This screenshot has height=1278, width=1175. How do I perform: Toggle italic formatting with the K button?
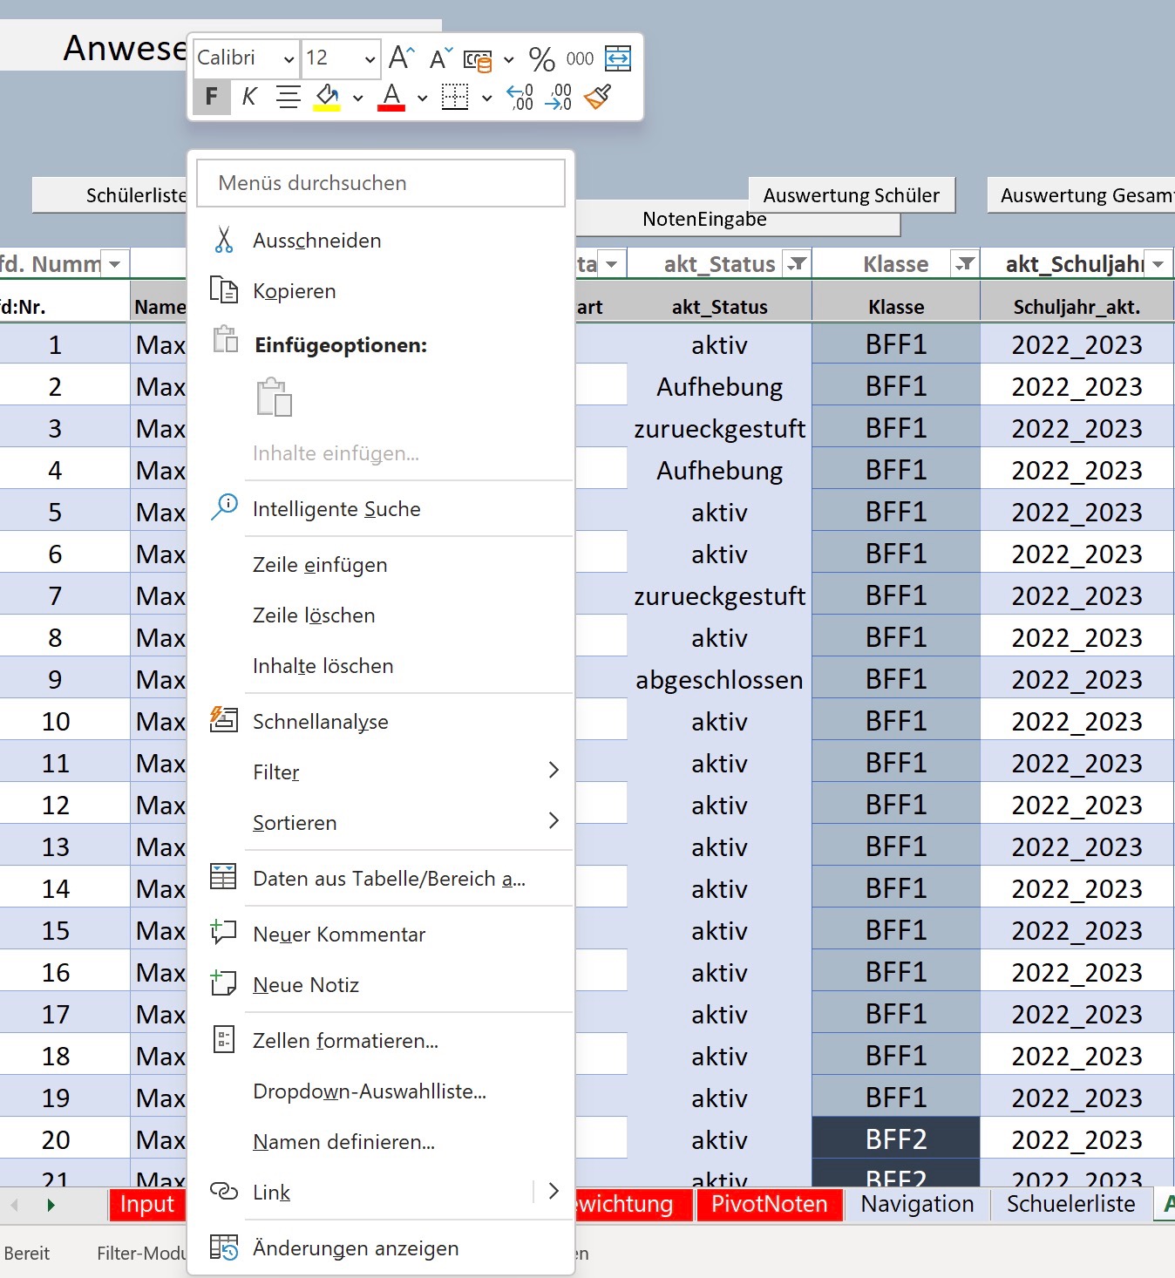coord(248,97)
